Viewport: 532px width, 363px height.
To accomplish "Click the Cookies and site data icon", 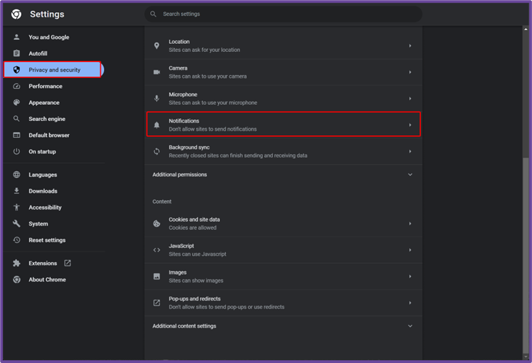I will click(x=156, y=224).
